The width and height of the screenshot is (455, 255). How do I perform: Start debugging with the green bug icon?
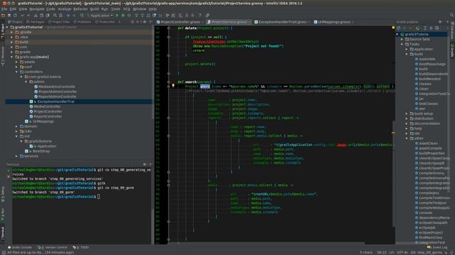(123, 16)
